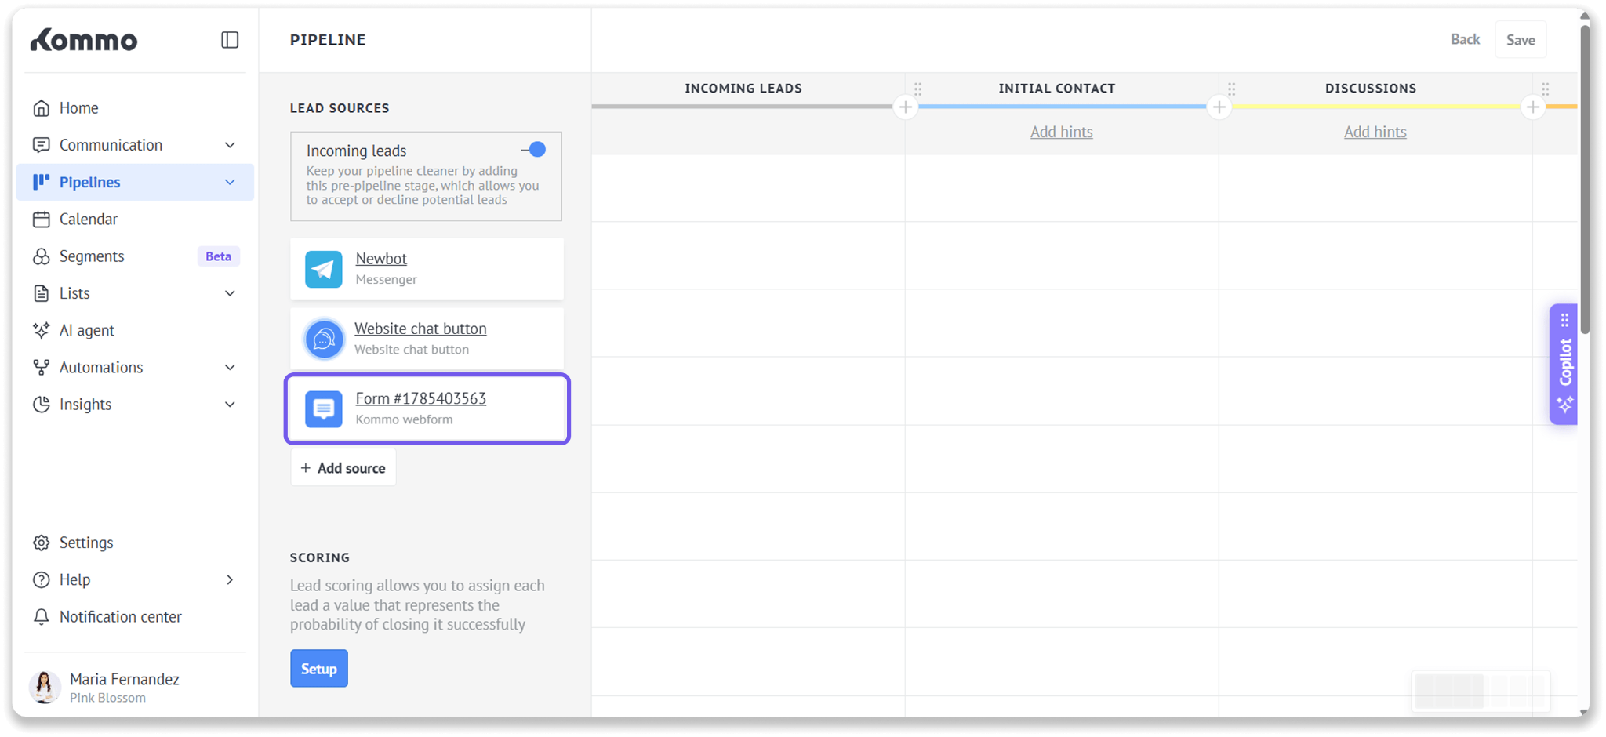This screenshot has width=1606, height=737.
Task: Click the Pink Blossom account name
Action: 107,698
